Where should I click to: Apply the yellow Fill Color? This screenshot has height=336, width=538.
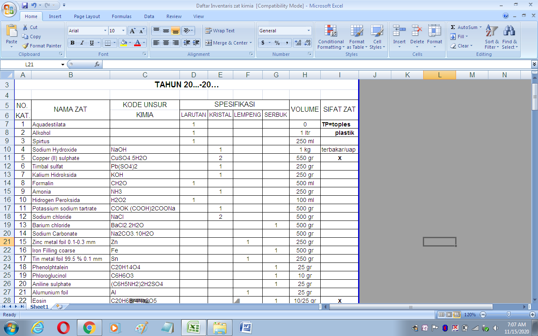point(123,43)
